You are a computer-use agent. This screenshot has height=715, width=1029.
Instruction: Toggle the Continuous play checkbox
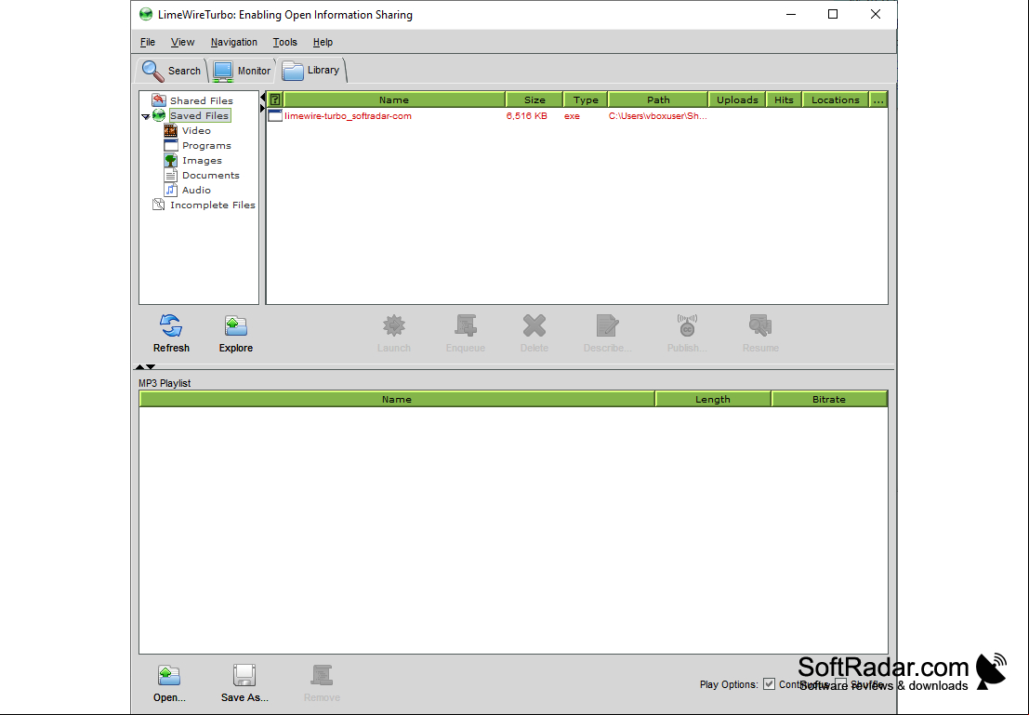[769, 684]
